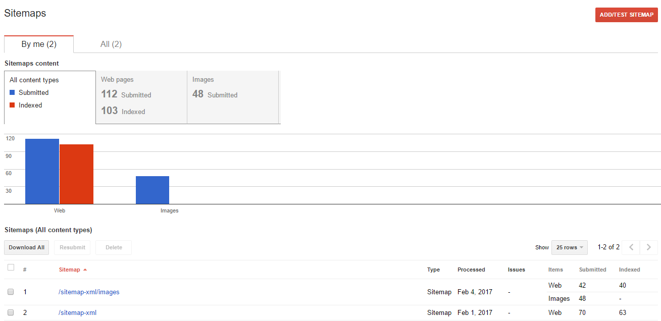Click the ADD/TEST SITEMAP button
The width and height of the screenshot is (661, 321).
(x=626, y=15)
